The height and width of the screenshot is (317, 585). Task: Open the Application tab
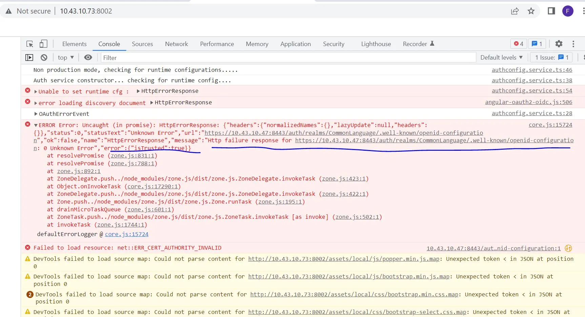tap(296, 44)
